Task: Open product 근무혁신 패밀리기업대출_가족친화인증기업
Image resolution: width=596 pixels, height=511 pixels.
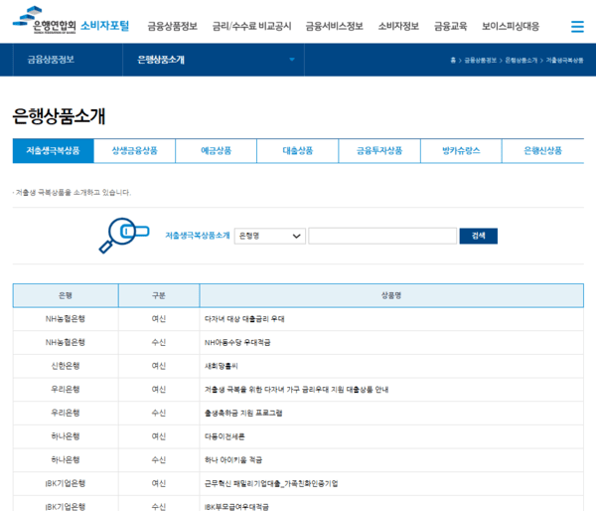Action: (271, 483)
